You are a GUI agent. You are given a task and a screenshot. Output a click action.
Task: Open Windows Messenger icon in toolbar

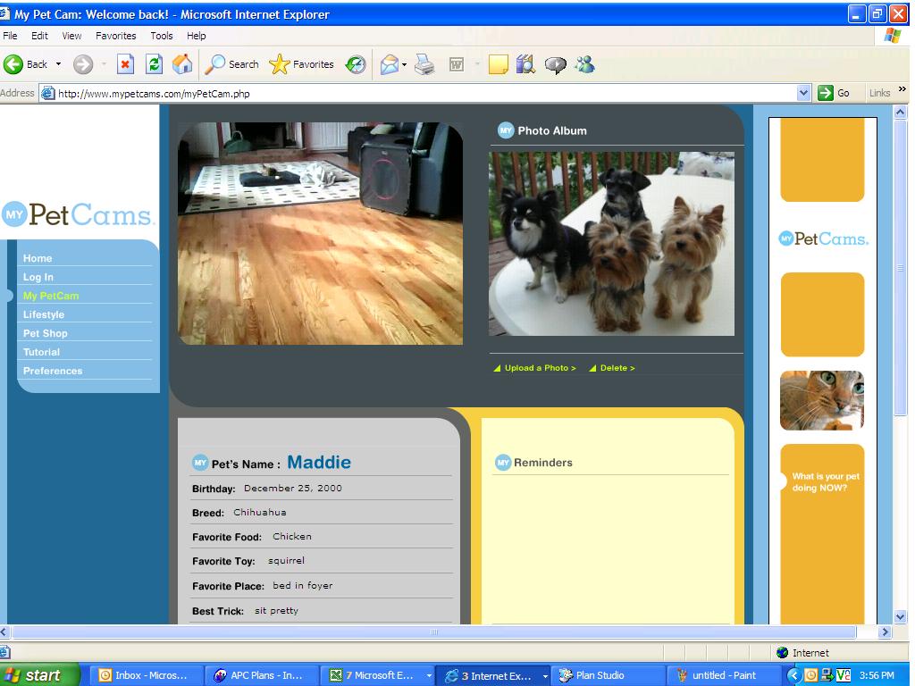584,64
